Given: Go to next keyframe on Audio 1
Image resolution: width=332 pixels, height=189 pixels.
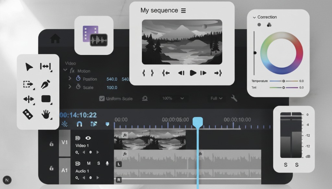Looking at the screenshot, I should [98, 178].
